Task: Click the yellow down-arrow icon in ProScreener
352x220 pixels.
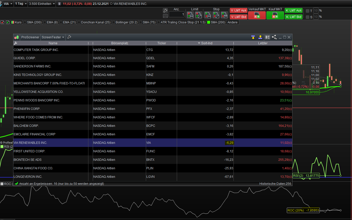Action: coord(253,37)
